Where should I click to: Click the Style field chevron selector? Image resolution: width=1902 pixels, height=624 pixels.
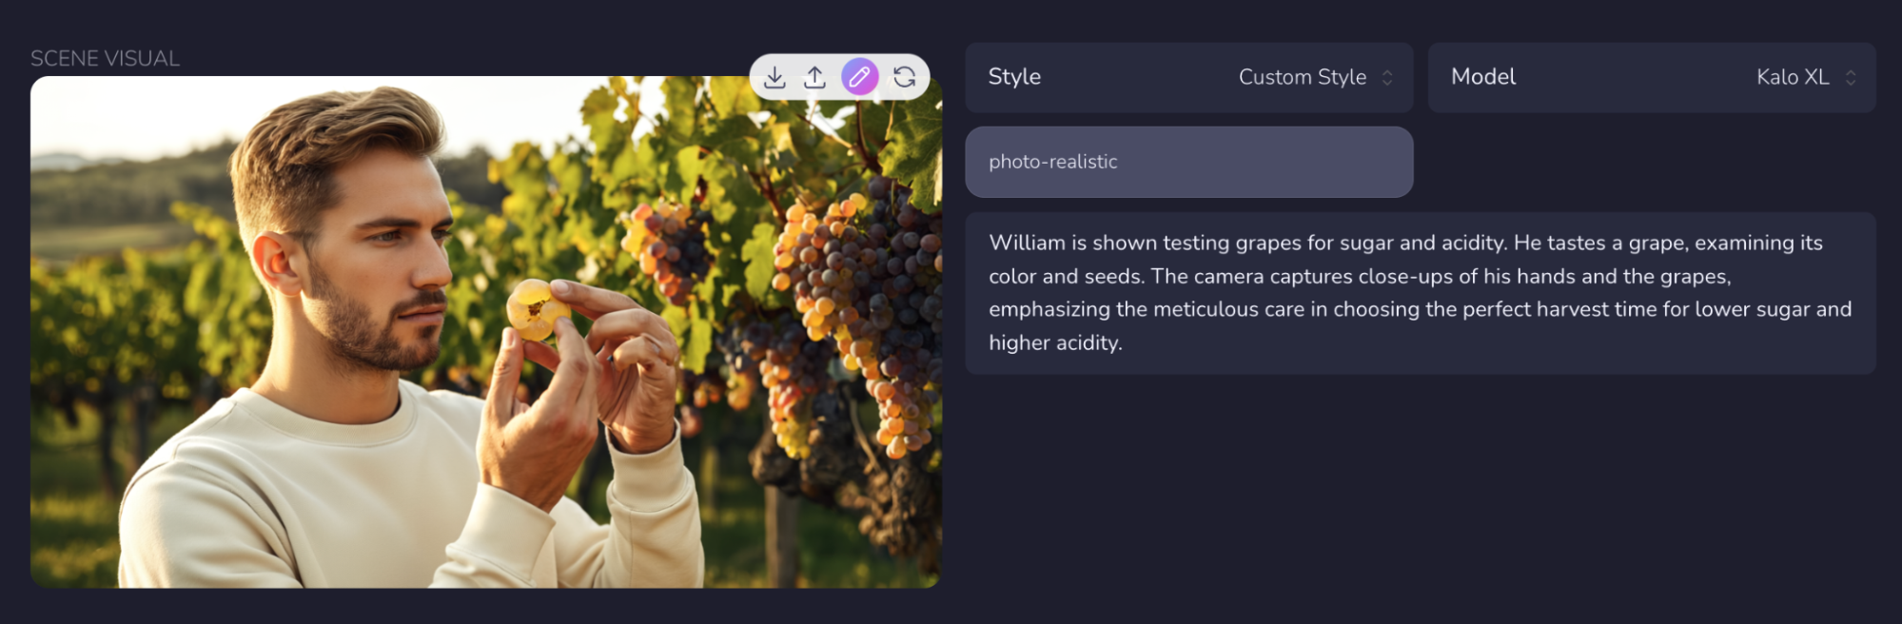point(1386,77)
